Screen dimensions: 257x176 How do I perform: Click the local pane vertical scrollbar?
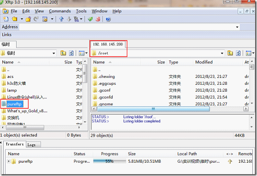[x=85, y=73]
